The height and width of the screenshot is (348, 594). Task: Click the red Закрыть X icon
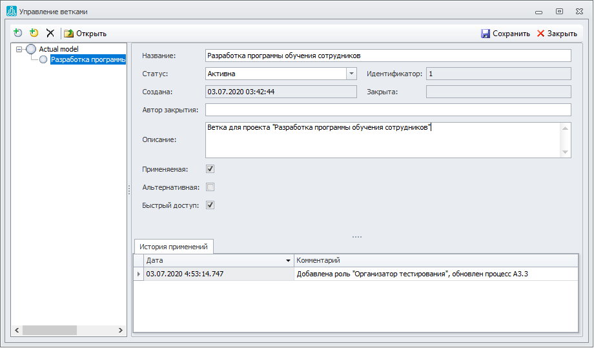tap(540, 34)
